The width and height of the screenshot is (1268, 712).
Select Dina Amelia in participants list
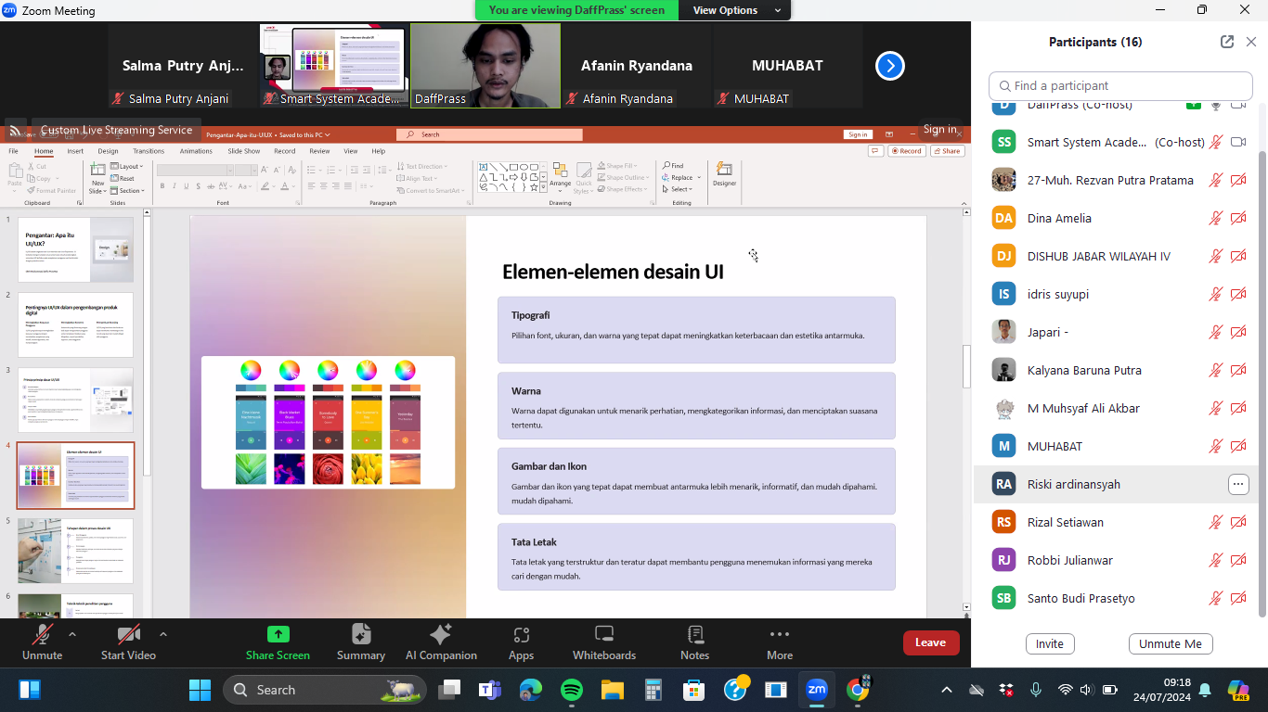click(x=1116, y=218)
